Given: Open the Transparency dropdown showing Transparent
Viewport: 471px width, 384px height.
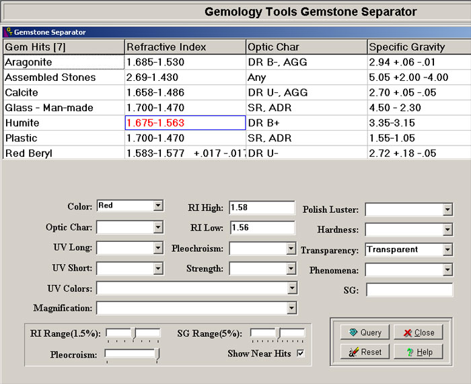Looking at the screenshot, I should click(x=447, y=249).
